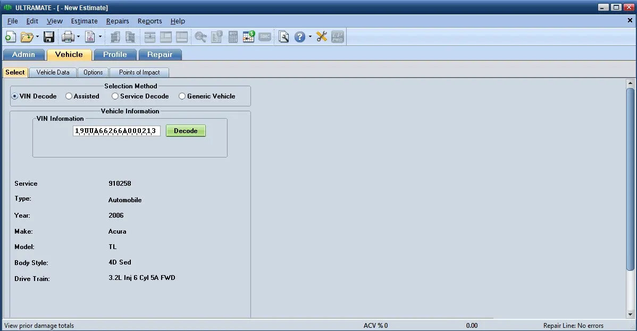This screenshot has height=331, width=637.
Task: Click the Print icon in toolbar
Action: (68, 37)
